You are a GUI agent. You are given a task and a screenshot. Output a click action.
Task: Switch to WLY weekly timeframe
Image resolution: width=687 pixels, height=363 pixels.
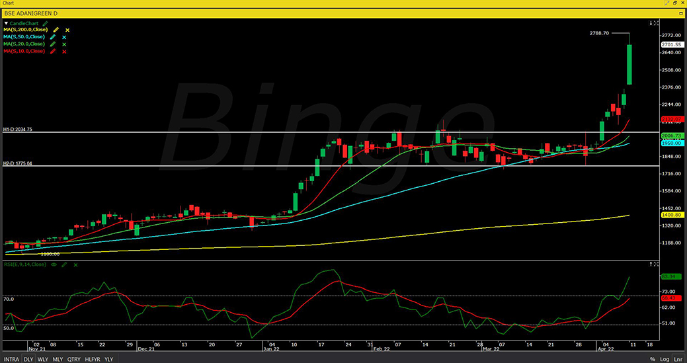coord(43,359)
